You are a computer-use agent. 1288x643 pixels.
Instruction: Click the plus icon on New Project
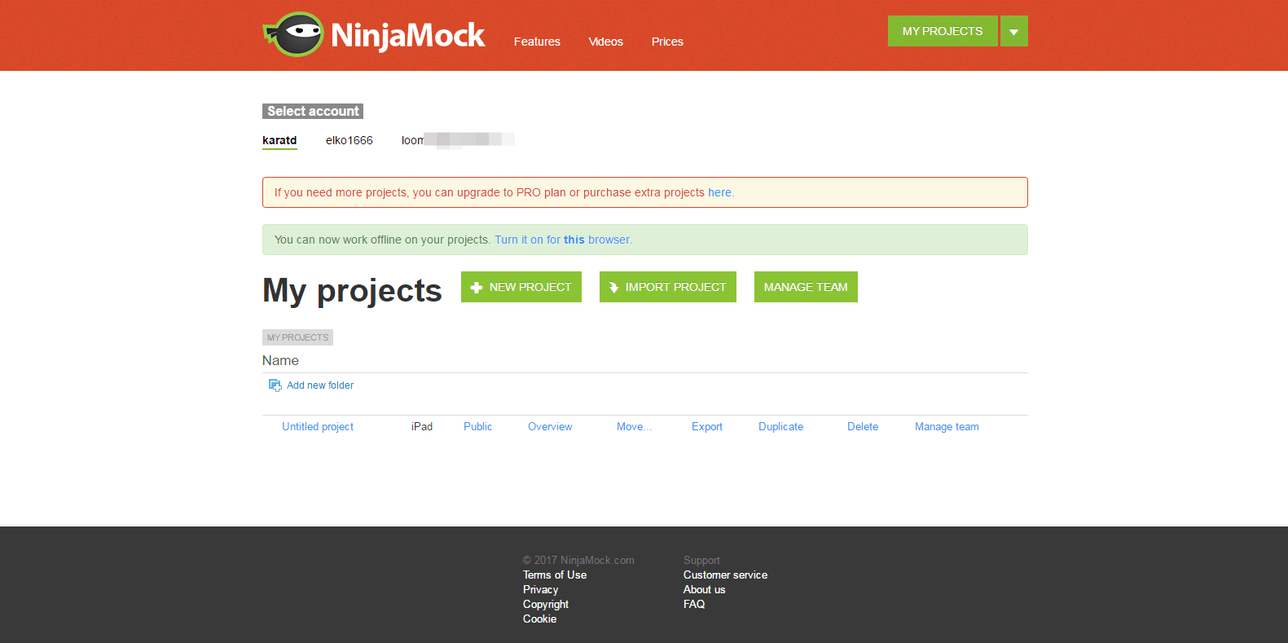pos(477,288)
